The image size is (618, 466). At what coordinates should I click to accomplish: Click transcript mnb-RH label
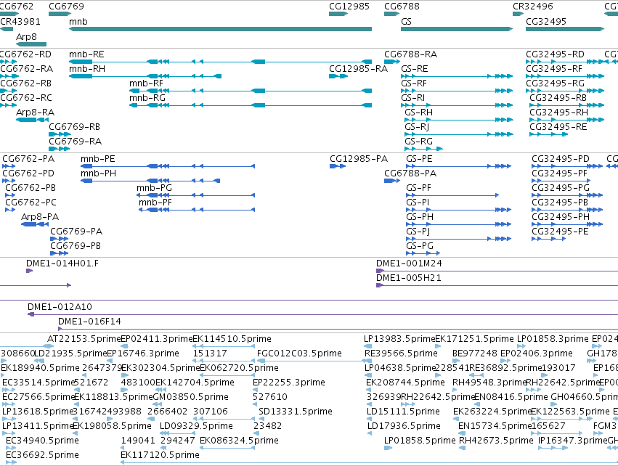pos(87,69)
